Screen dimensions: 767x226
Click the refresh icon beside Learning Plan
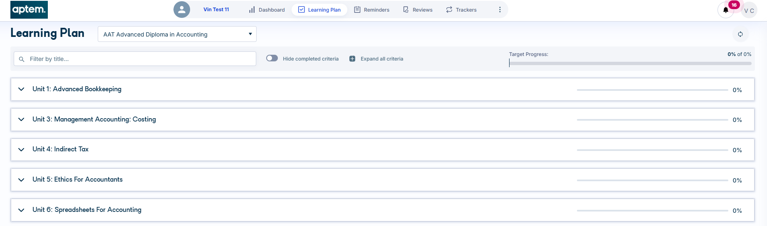pyautogui.click(x=740, y=34)
